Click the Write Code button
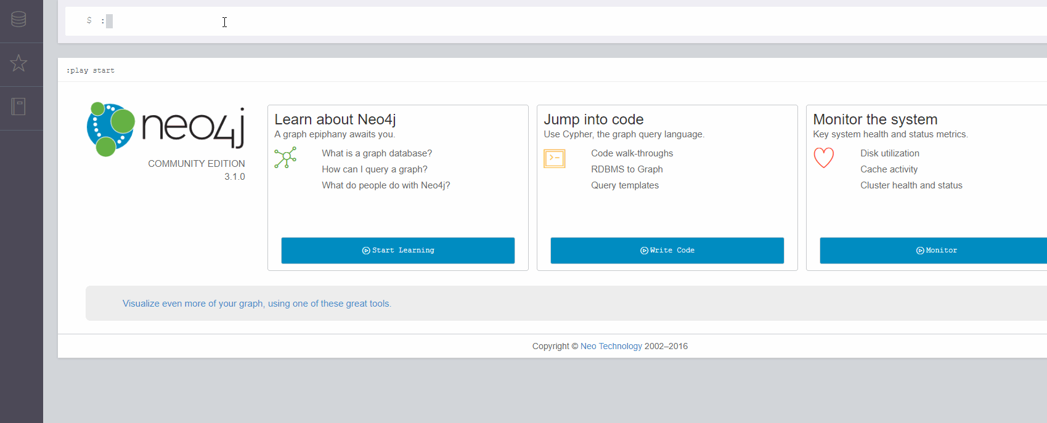The height and width of the screenshot is (423, 1047). pyautogui.click(x=667, y=251)
